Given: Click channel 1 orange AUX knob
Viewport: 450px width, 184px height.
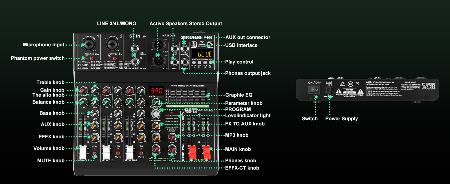Looking at the screenshot, I should click(x=95, y=126).
